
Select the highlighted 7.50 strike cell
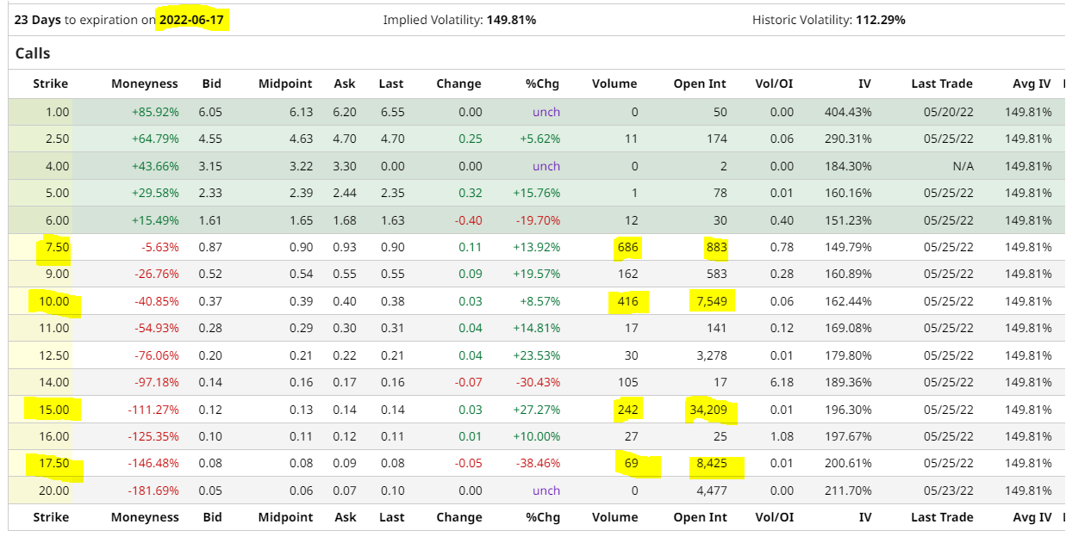[x=55, y=247]
